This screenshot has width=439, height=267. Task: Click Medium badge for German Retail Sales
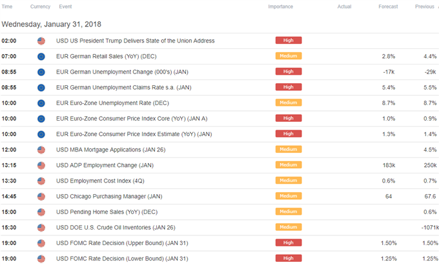(x=289, y=56)
